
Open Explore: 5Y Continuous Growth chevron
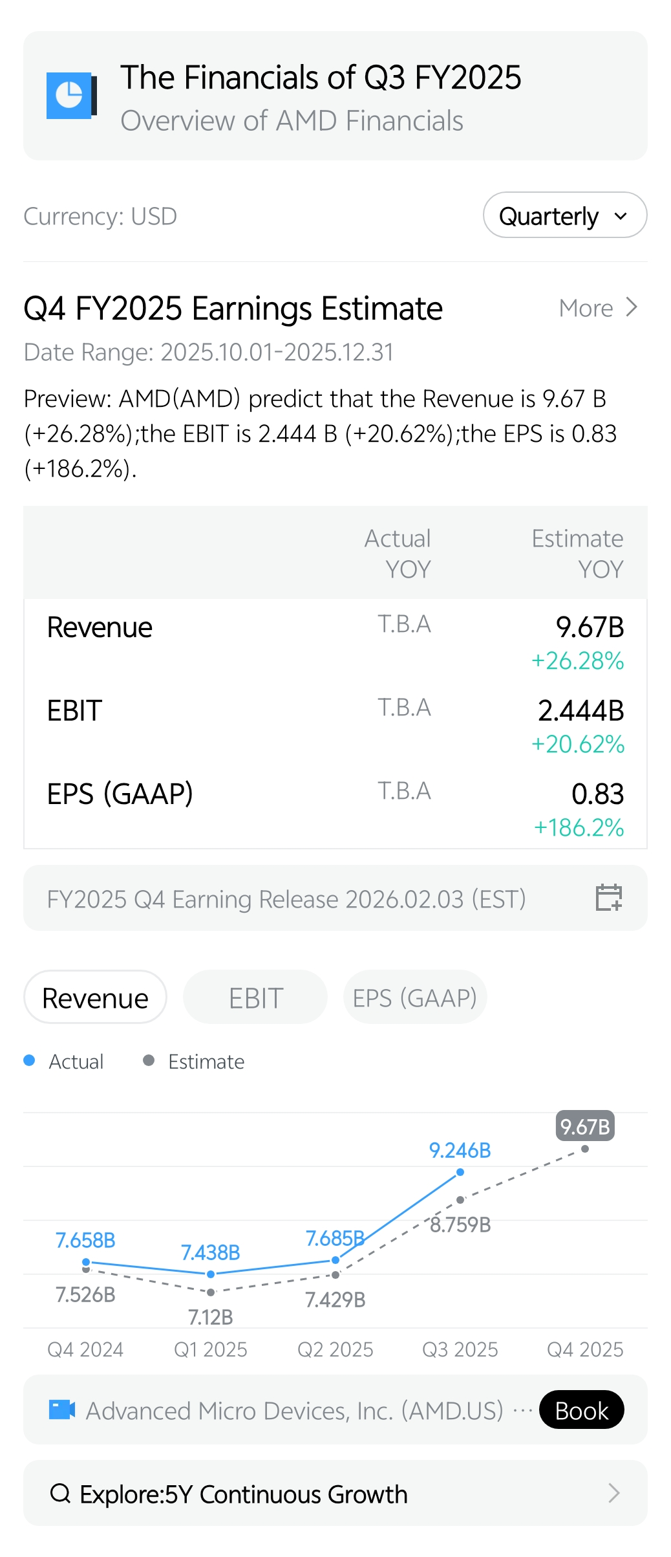tap(614, 1494)
